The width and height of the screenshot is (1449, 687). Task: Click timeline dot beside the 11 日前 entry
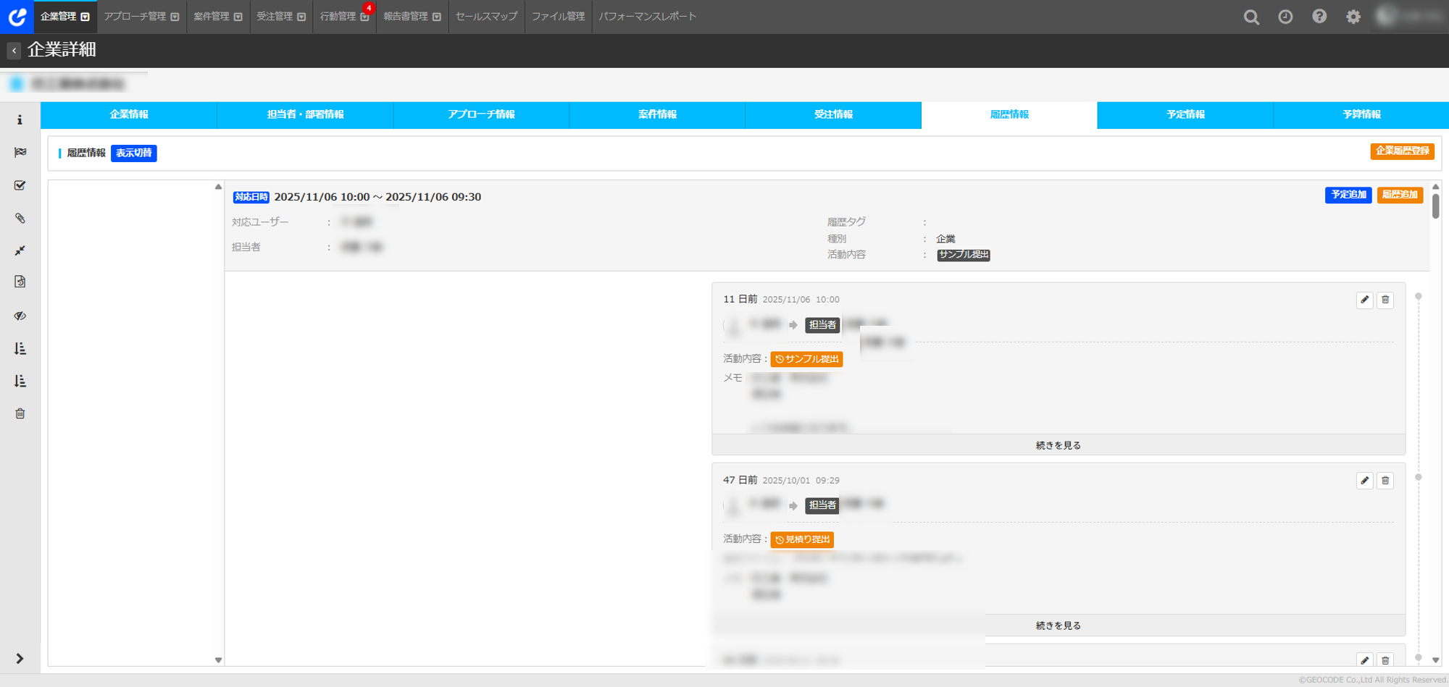pos(1419,296)
